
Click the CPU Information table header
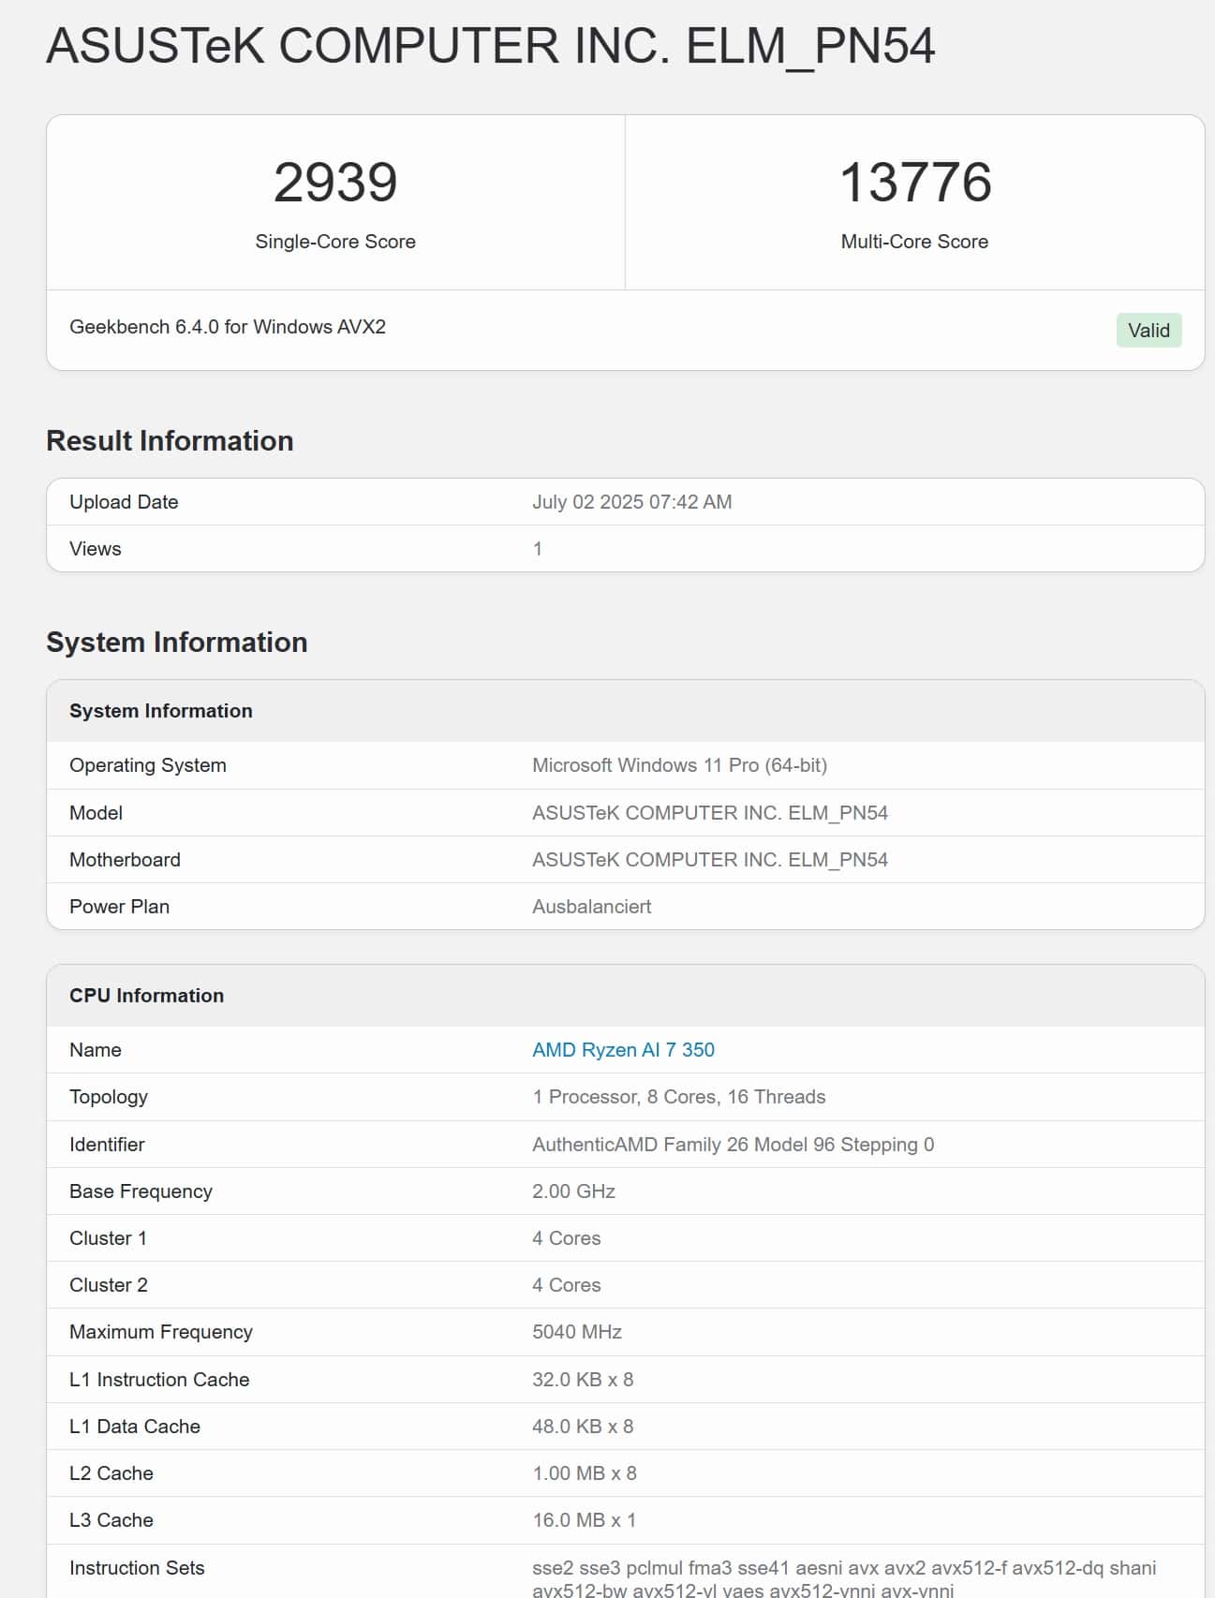coord(147,996)
